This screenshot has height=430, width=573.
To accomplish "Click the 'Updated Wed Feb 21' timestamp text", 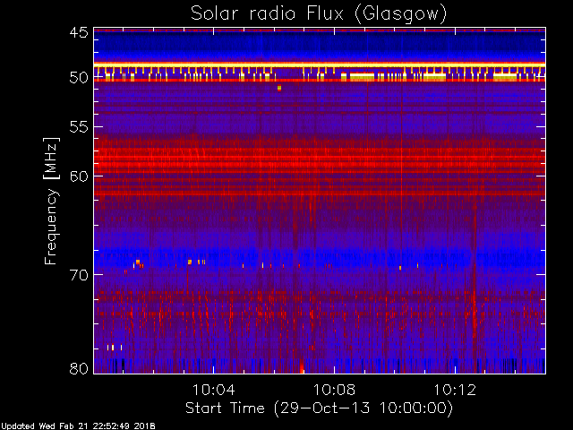I will point(78,426).
